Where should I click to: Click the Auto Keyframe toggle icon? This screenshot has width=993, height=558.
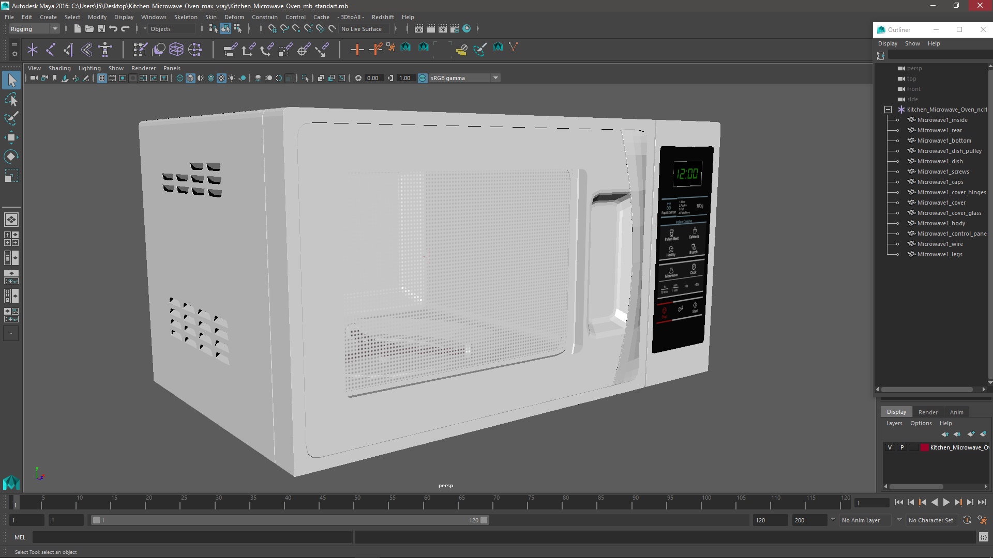click(967, 520)
